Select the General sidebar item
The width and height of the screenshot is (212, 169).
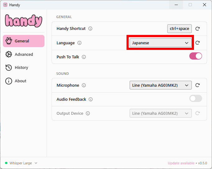24,41
